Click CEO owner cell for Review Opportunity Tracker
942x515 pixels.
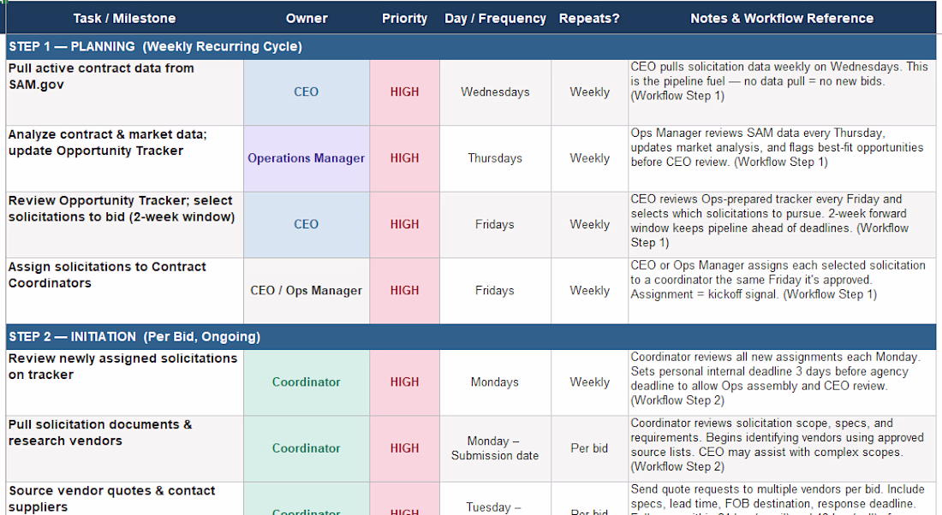click(x=307, y=224)
